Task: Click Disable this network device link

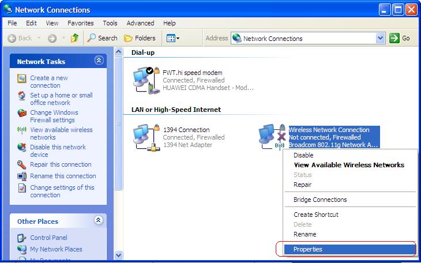Action: 58,151
